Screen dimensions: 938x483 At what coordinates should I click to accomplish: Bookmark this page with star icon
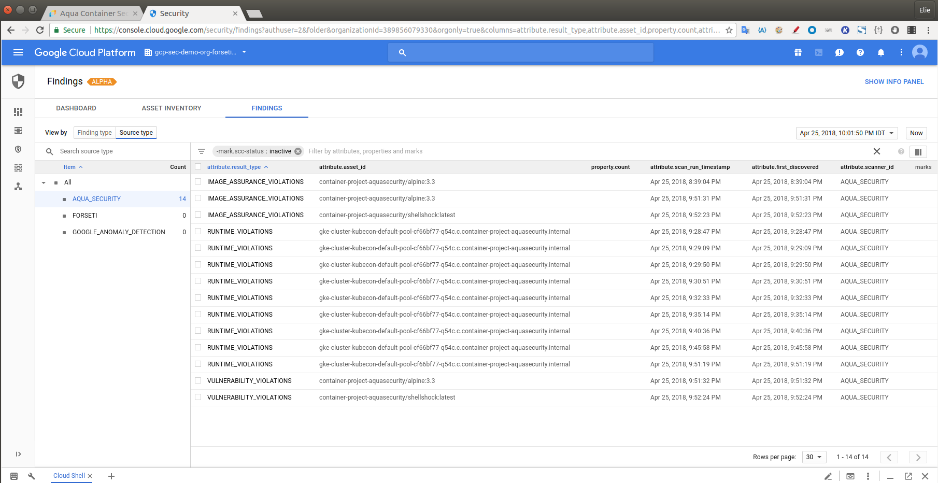(729, 30)
